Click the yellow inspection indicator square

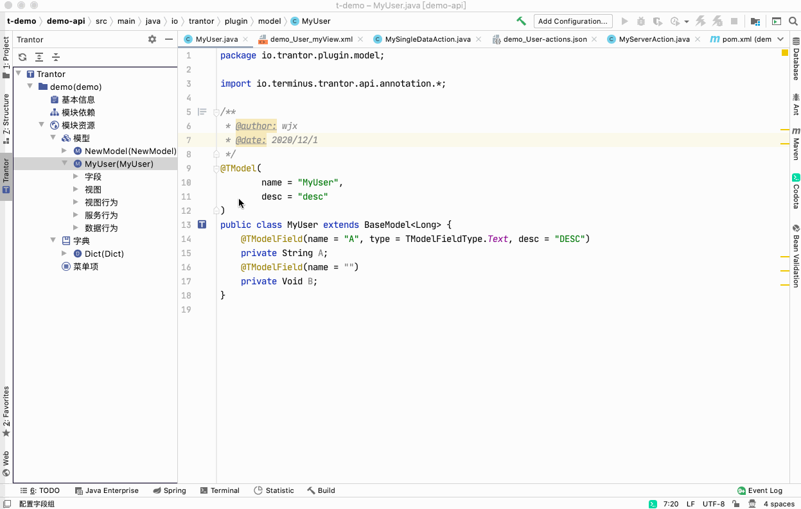(x=785, y=53)
